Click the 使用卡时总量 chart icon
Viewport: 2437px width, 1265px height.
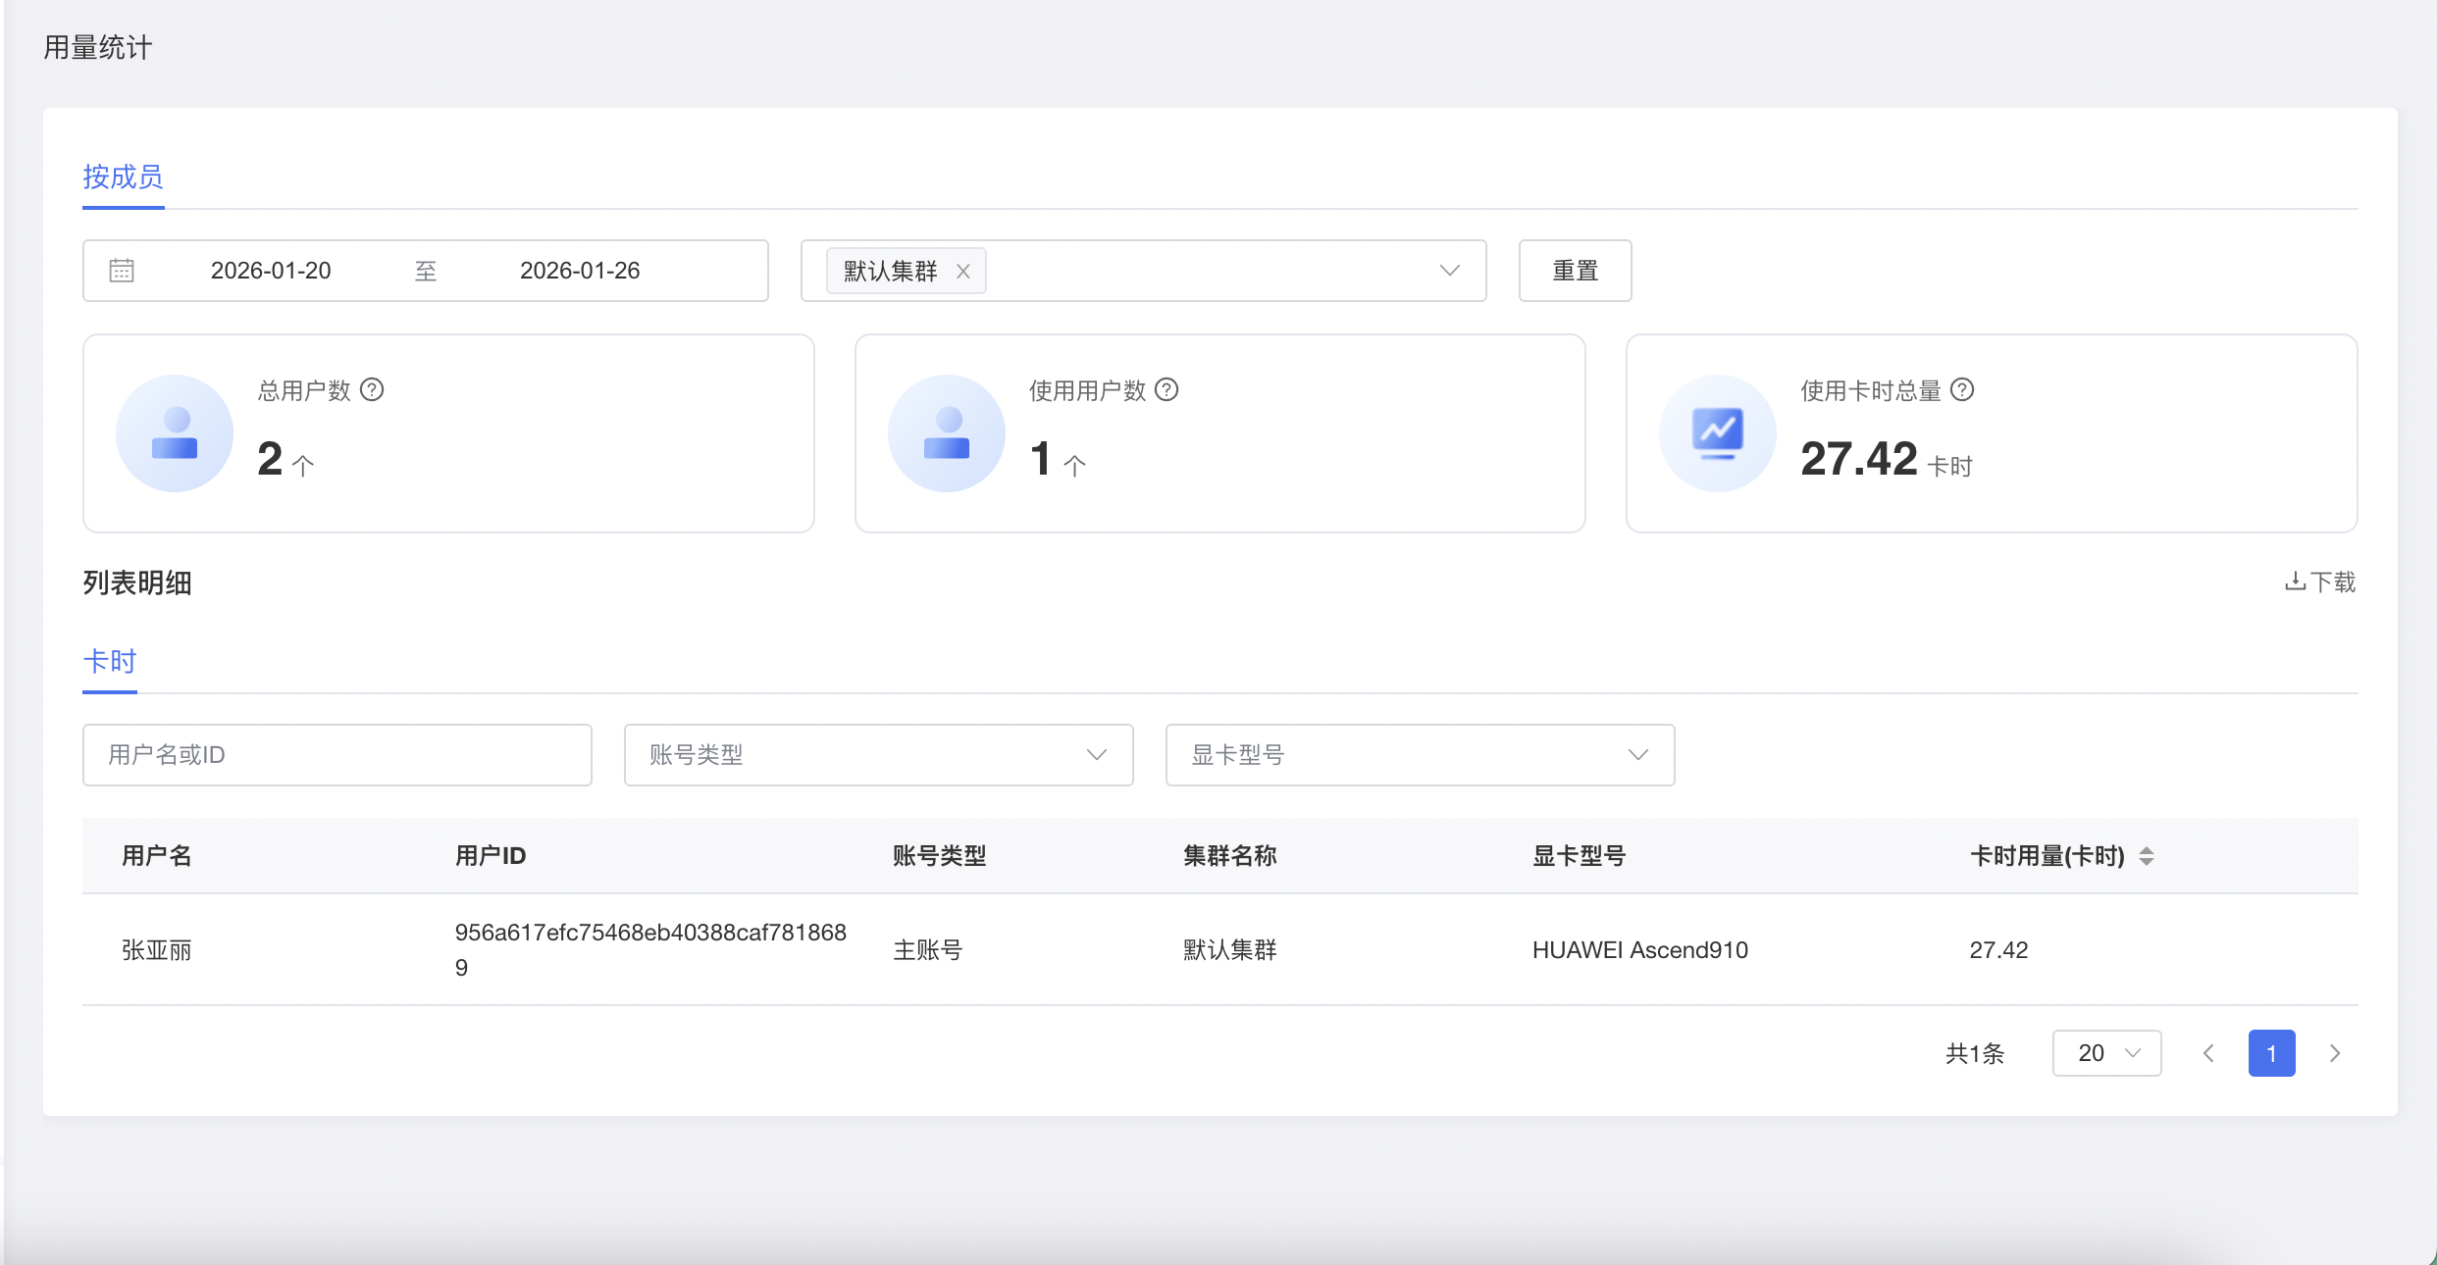click(x=1717, y=433)
